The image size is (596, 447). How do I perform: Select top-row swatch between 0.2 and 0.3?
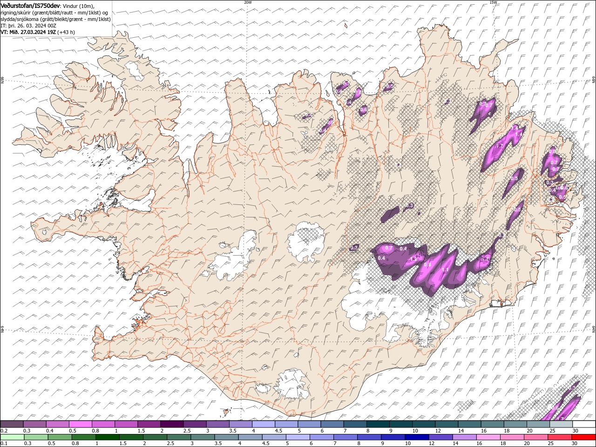point(12,424)
